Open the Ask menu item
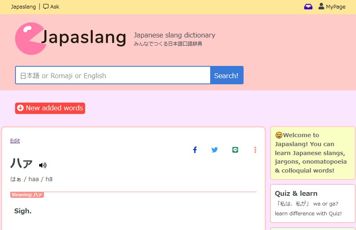Image resolution: width=356 pixels, height=230 pixels. [x=55, y=7]
